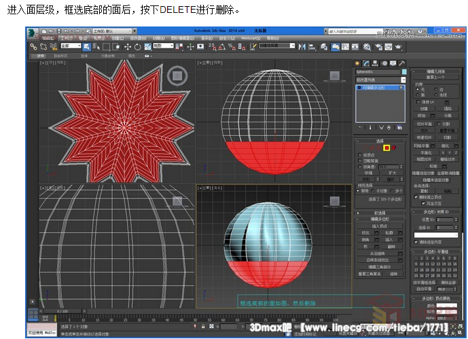Screen dimensions: 468x339
Task: Click the Mirror tool icon
Action: [302, 47]
